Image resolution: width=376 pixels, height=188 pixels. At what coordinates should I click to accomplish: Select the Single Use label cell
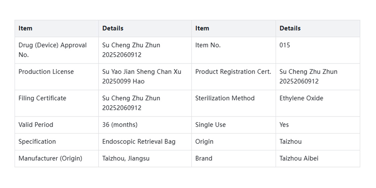tap(211, 125)
